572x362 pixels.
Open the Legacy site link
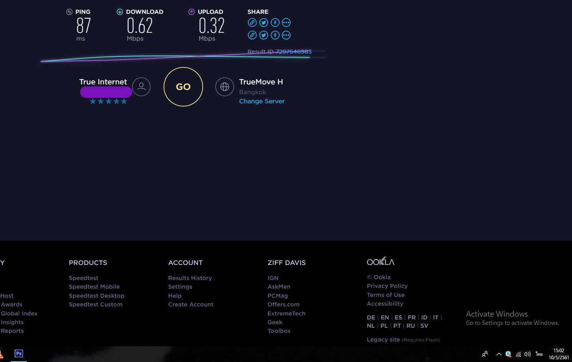(x=383, y=340)
